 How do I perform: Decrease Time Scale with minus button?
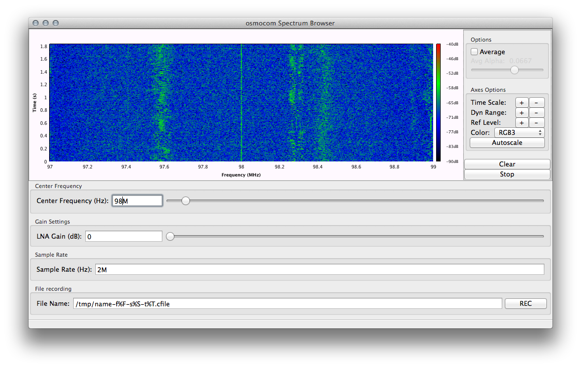(x=536, y=102)
